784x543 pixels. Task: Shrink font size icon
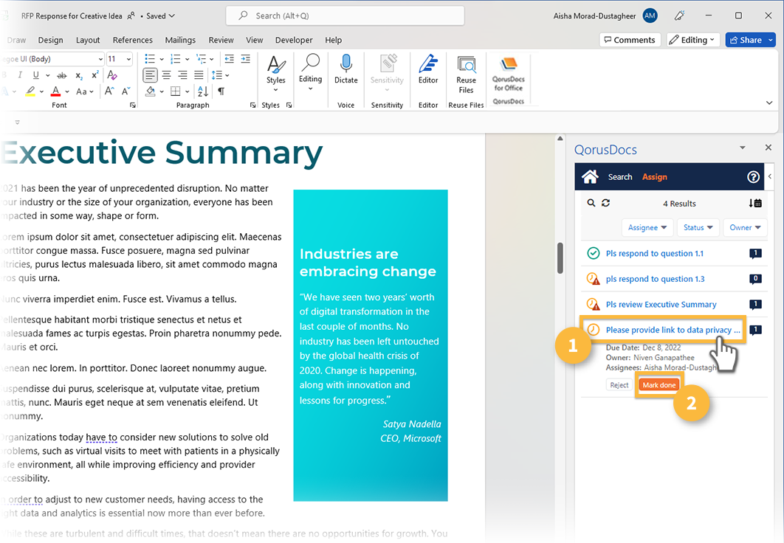coord(126,91)
